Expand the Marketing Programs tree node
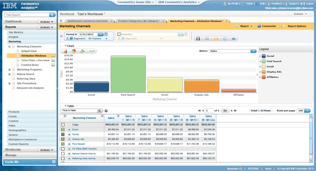Viewport: 316px width, 171px height. [x=9, y=70]
